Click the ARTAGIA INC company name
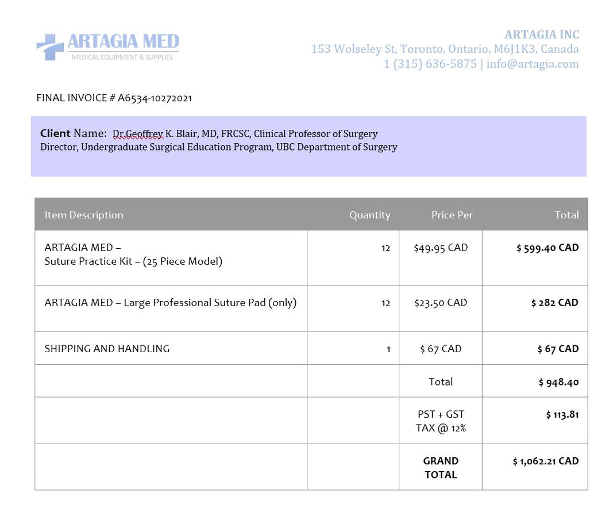The height and width of the screenshot is (509, 609). click(542, 34)
